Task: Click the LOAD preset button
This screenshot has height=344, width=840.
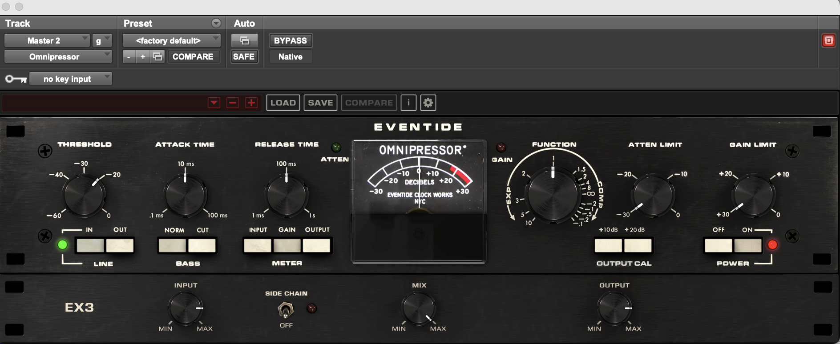Action: 283,103
